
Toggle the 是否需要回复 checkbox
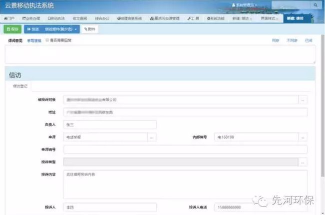coord(47,40)
